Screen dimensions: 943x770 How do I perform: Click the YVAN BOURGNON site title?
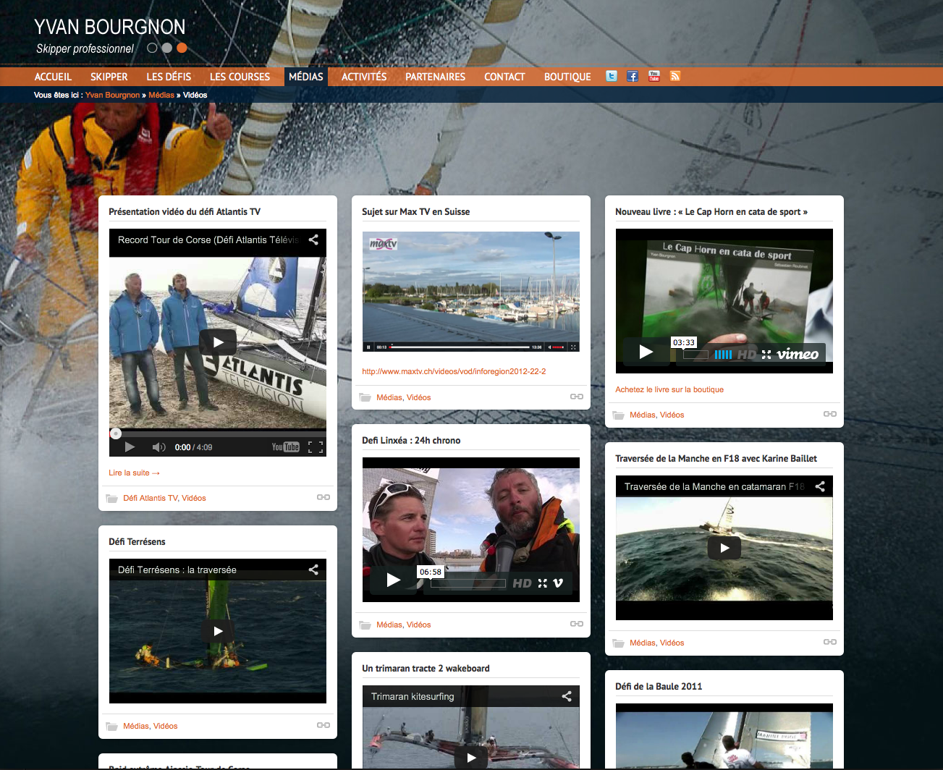pyautogui.click(x=110, y=27)
